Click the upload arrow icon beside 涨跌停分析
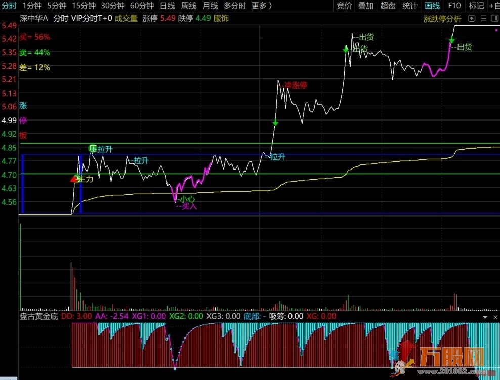This screenshot has height=380, width=500. [x=472, y=19]
